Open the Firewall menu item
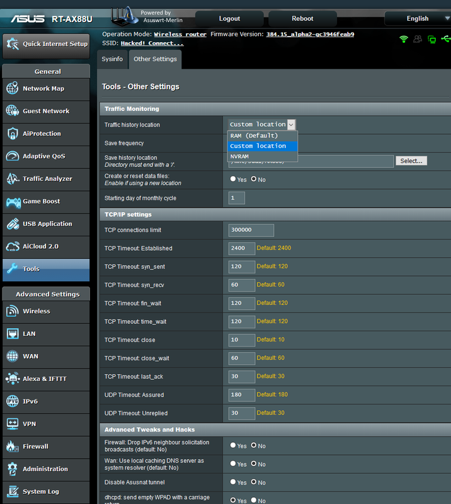The height and width of the screenshot is (504, 451). point(46,447)
